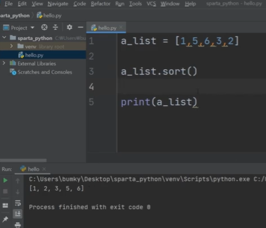
Task: Click line number 3 in the gutter
Action: click(92, 71)
